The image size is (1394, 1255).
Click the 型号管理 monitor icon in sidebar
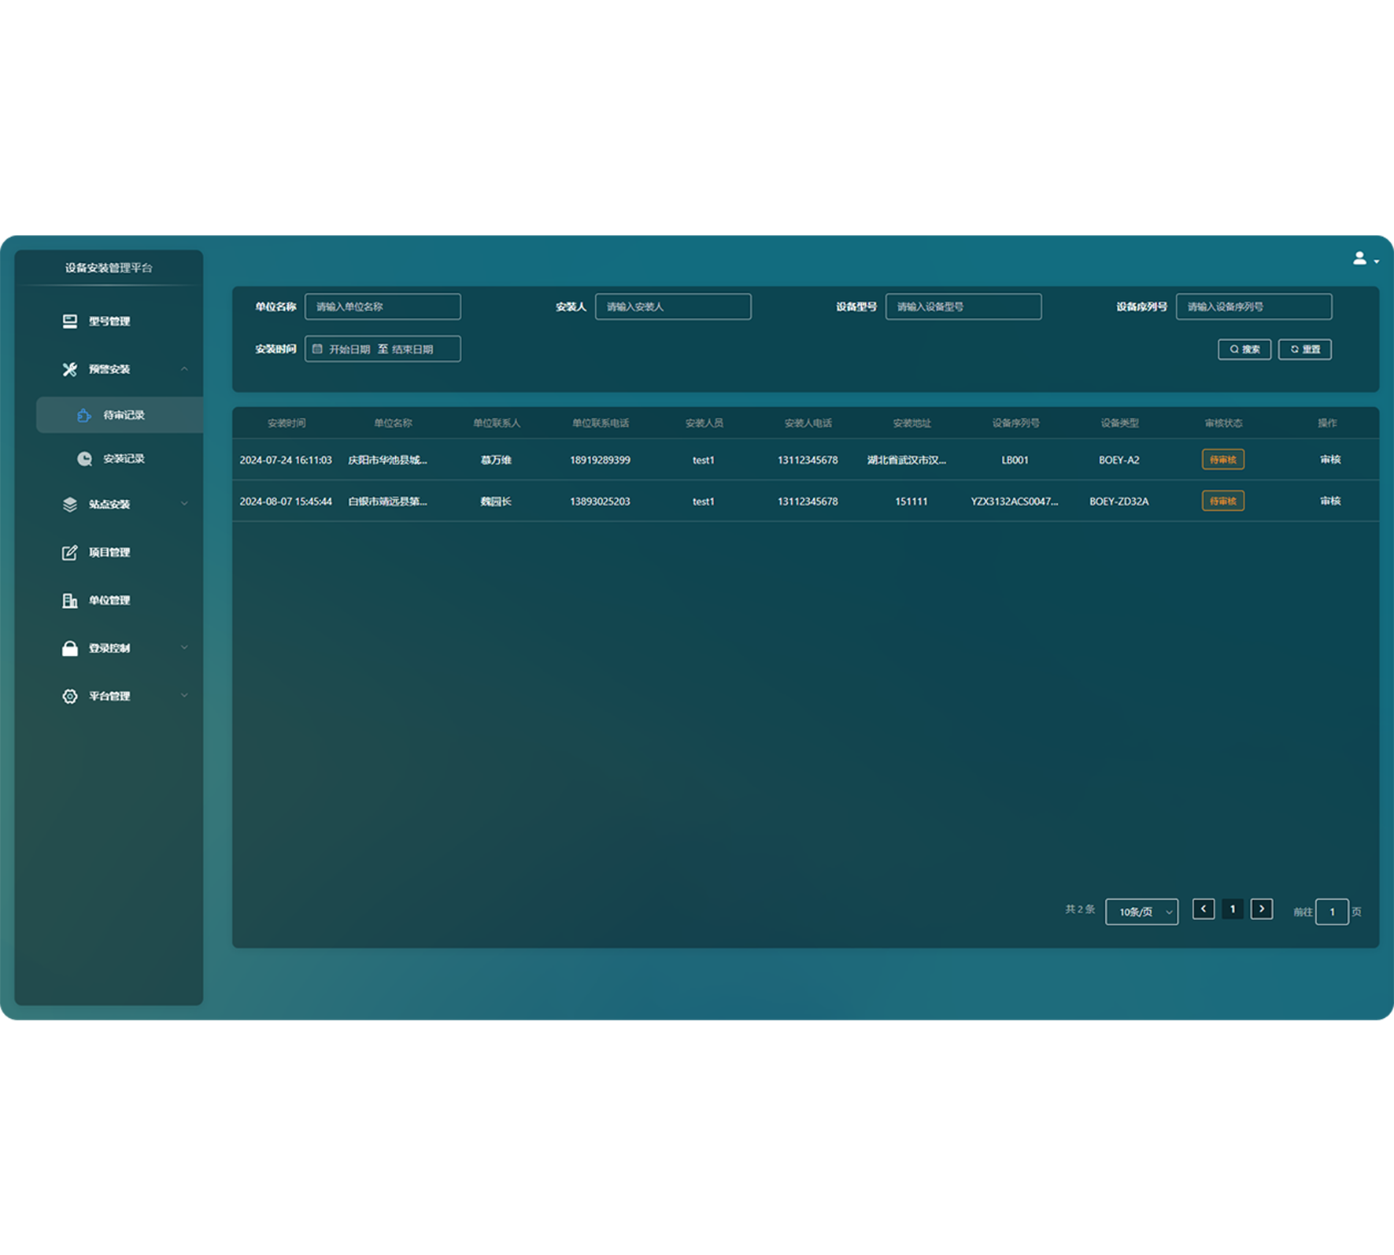point(70,321)
